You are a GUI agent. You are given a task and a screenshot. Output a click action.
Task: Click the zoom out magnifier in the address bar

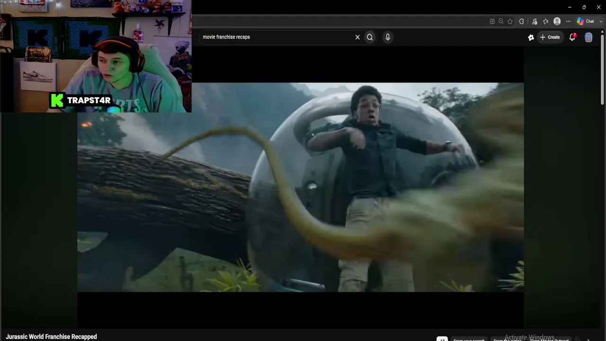pyautogui.click(x=501, y=21)
